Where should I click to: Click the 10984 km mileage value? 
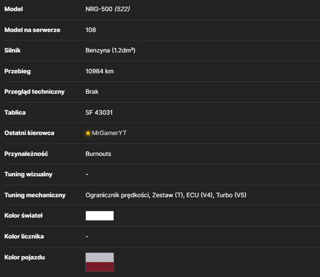[x=100, y=71]
